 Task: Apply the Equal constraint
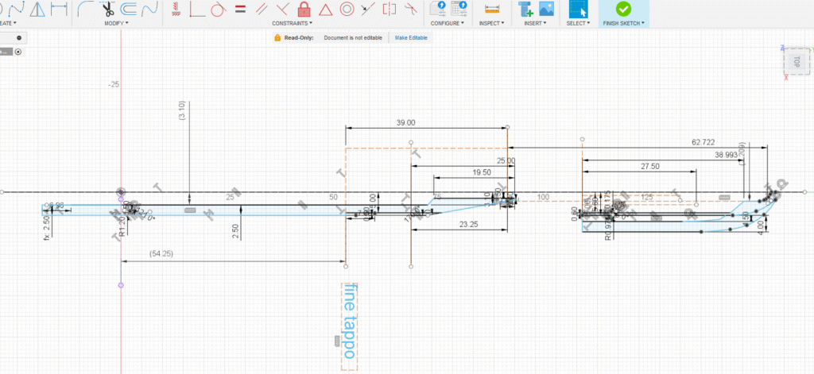pyautogui.click(x=240, y=10)
